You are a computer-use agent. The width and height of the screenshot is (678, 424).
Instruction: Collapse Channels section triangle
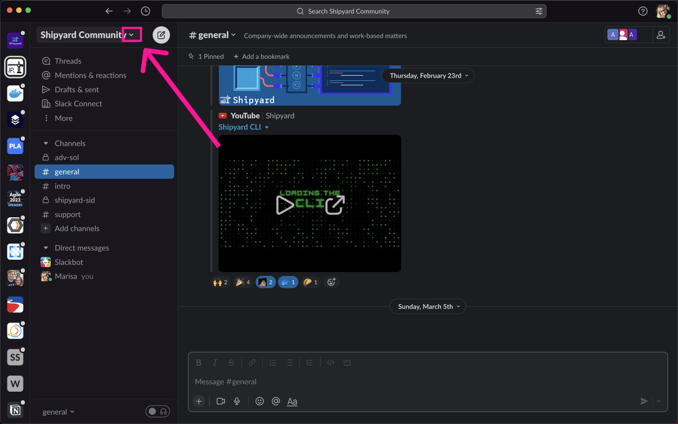coord(46,143)
